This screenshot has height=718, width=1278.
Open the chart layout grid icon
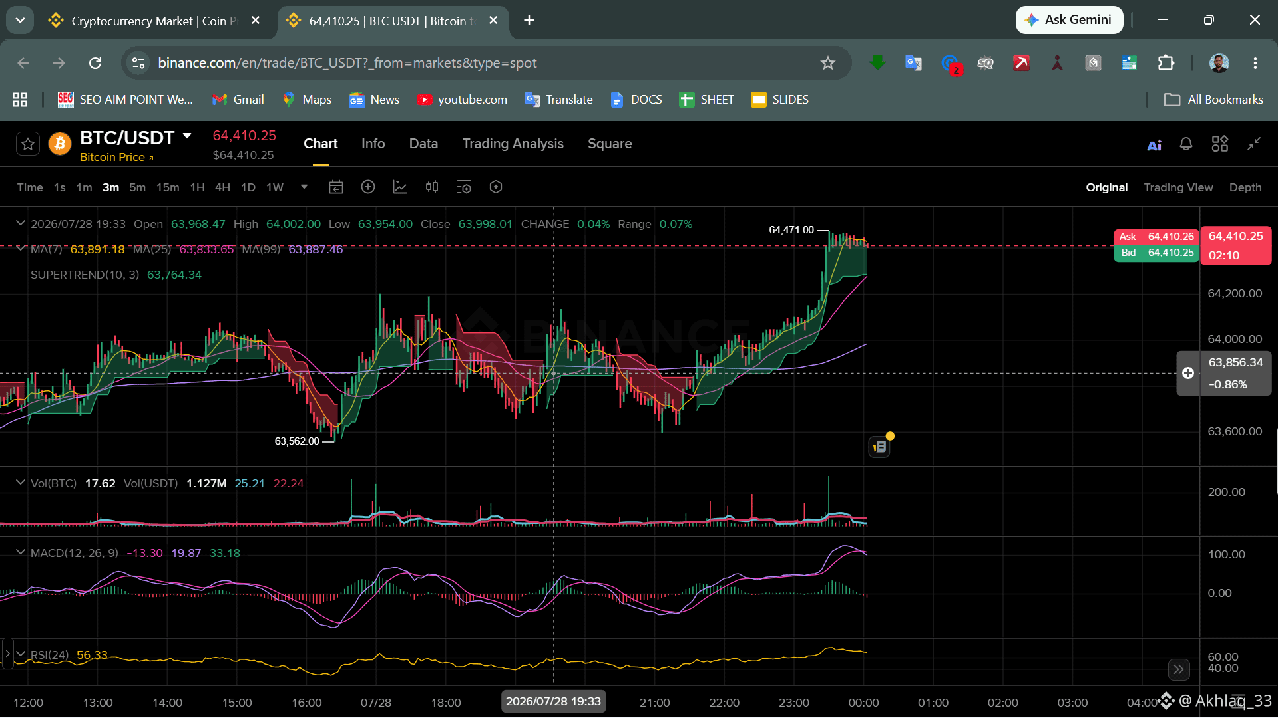(x=1220, y=144)
